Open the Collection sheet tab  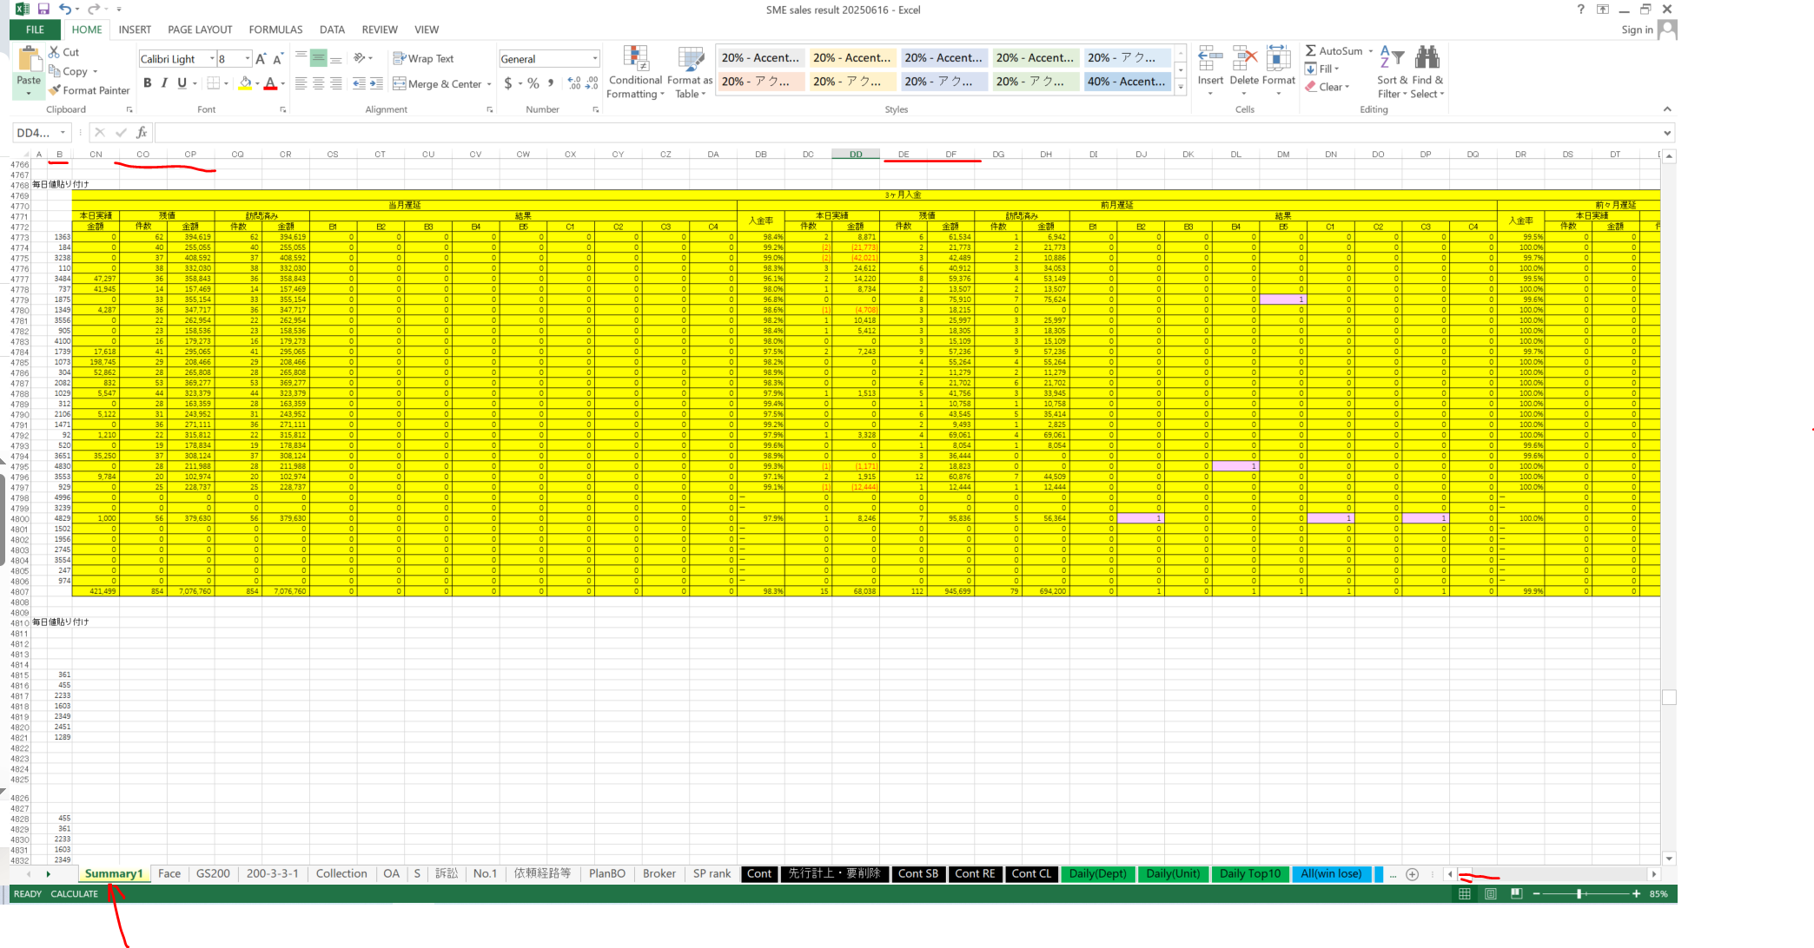click(341, 874)
